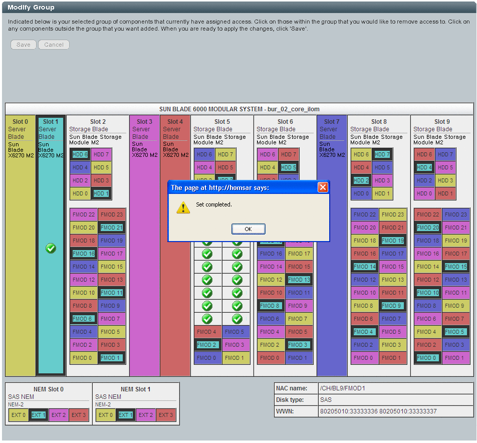Toggle FMOD 5 in Slot 9
The image size is (477, 443).
(456, 332)
